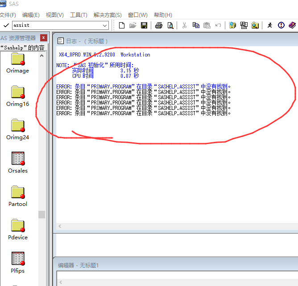Click the X64_8PRO WIN Workstation line
The height and width of the screenshot is (286, 298).
pos(104,55)
